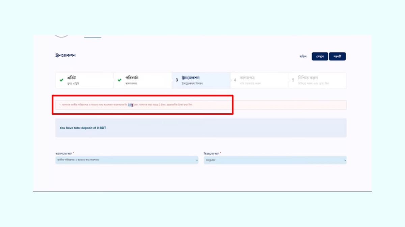Click step number 5 beside নিশ্চিত করুন
Screen dimensions: 405x227
click(293, 80)
